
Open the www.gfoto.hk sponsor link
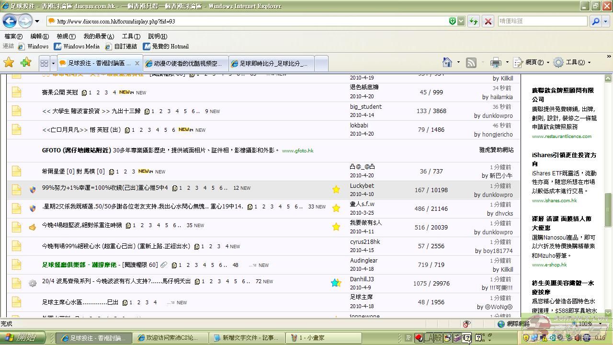(297, 150)
